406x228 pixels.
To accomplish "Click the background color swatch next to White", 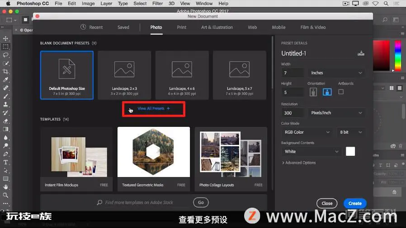I will pos(350,152).
